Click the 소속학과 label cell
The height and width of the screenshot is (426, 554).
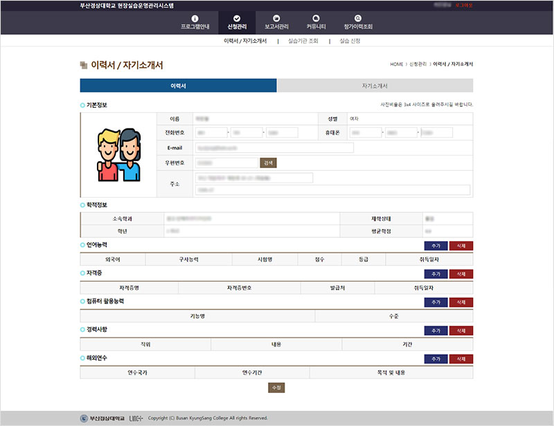coord(123,219)
